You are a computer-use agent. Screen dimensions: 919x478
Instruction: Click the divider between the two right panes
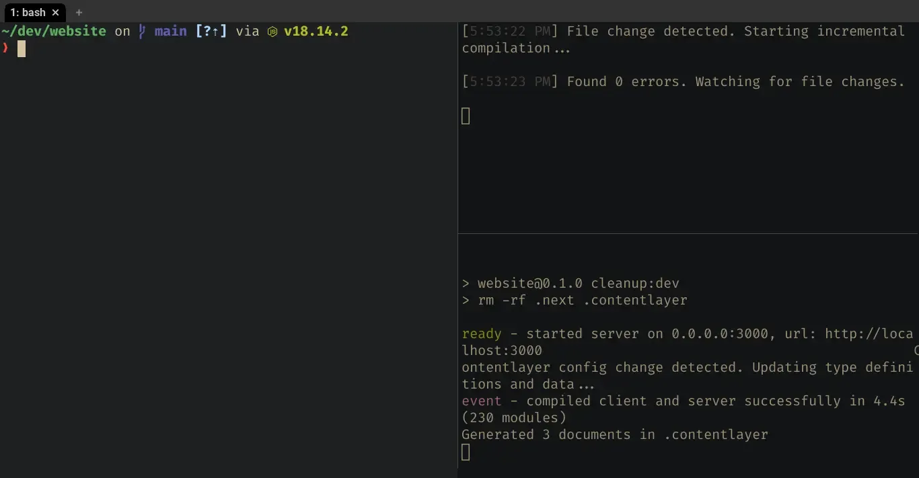point(688,231)
